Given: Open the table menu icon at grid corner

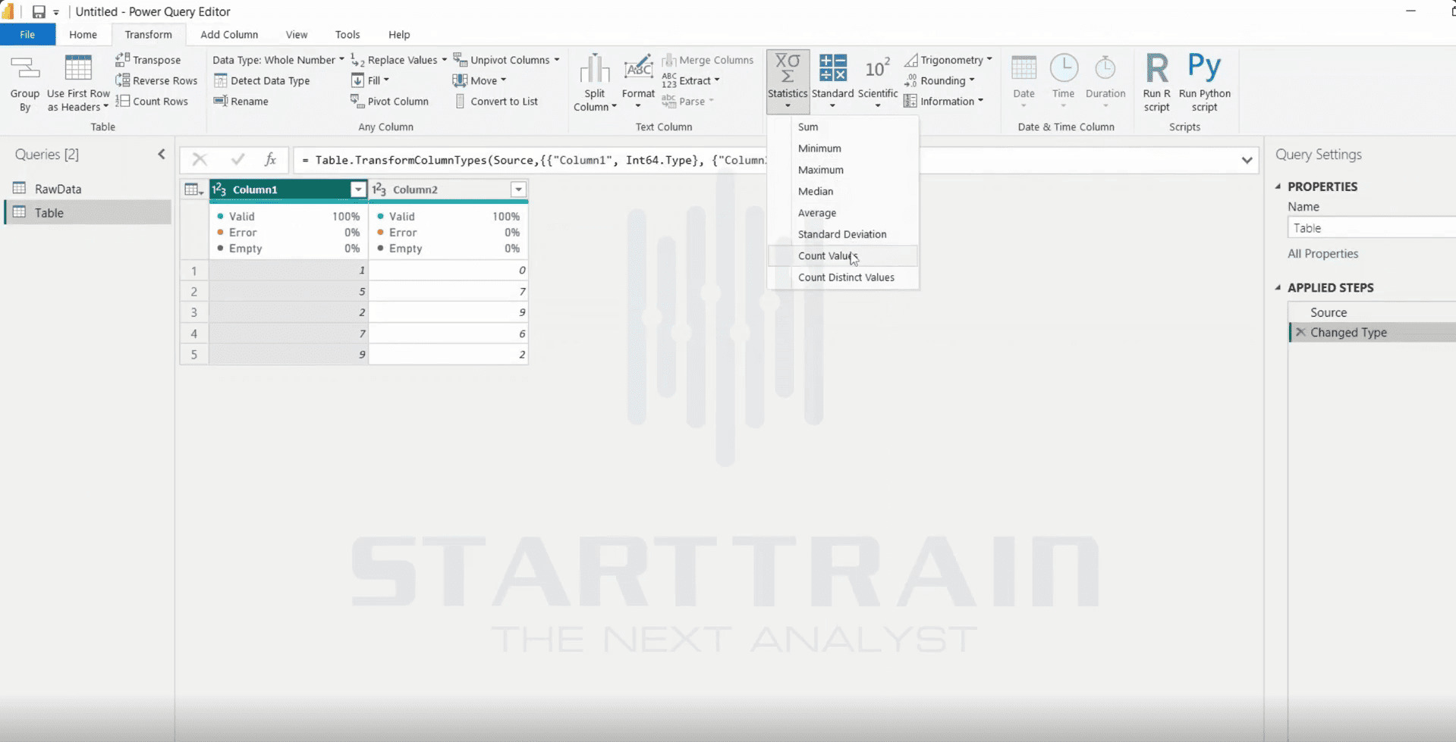Looking at the screenshot, I should coord(193,189).
